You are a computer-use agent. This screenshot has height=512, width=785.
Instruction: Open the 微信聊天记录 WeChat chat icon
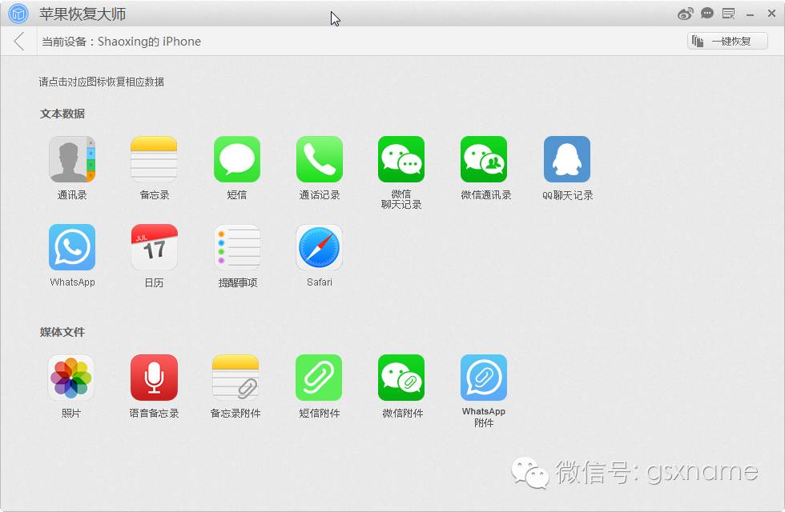[401, 159]
